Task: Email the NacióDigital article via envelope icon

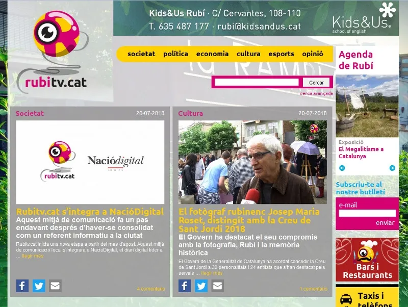Action: (55, 286)
